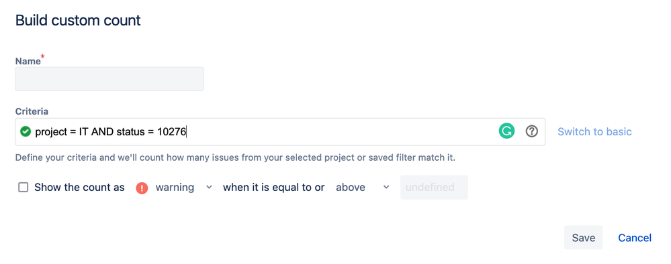Image resolution: width=671 pixels, height=264 pixels.
Task: Focus the undefined threshold value field
Action: 434,187
